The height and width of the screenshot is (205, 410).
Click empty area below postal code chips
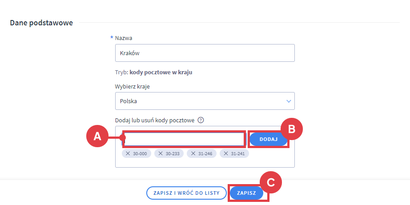pyautogui.click(x=205, y=163)
